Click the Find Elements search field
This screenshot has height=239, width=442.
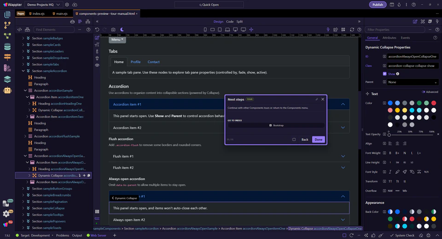pos(54,29)
